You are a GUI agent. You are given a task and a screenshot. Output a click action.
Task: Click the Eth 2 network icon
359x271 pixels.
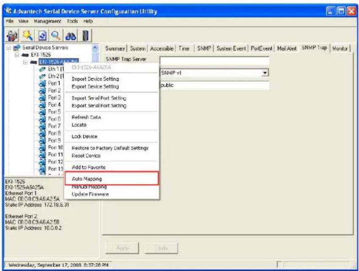(x=42, y=76)
